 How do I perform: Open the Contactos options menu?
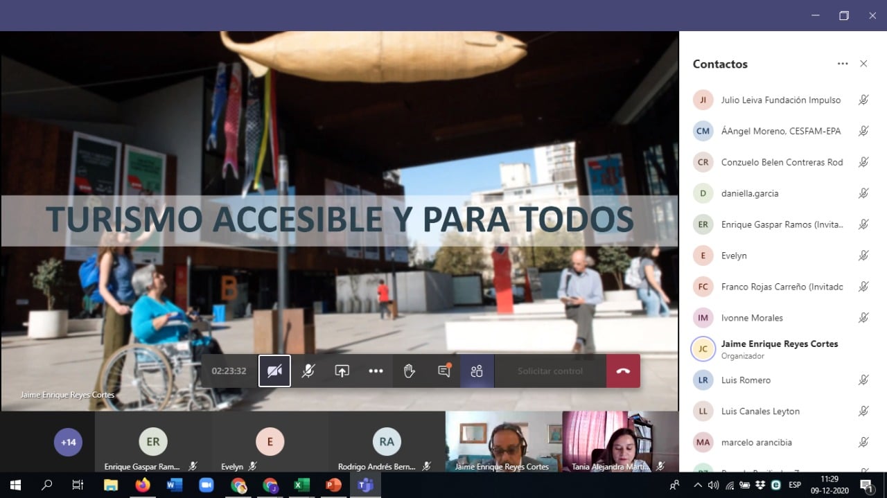click(x=843, y=63)
